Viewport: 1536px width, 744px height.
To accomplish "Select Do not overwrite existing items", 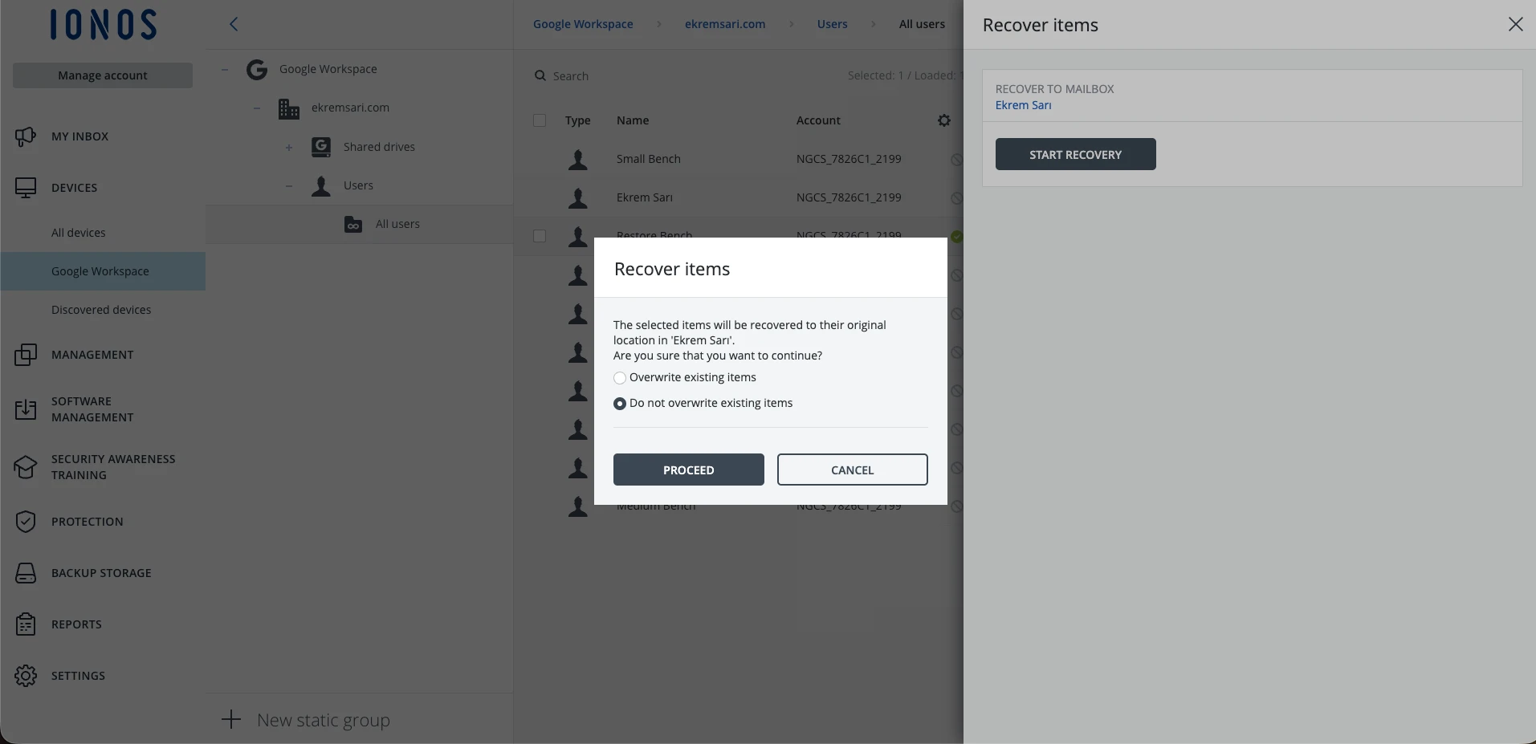I will pyautogui.click(x=620, y=404).
